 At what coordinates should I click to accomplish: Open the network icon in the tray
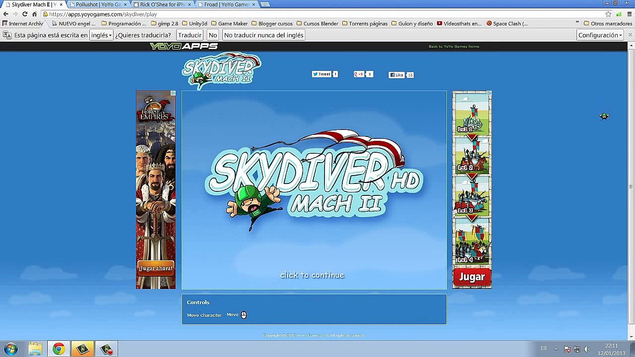(x=577, y=349)
